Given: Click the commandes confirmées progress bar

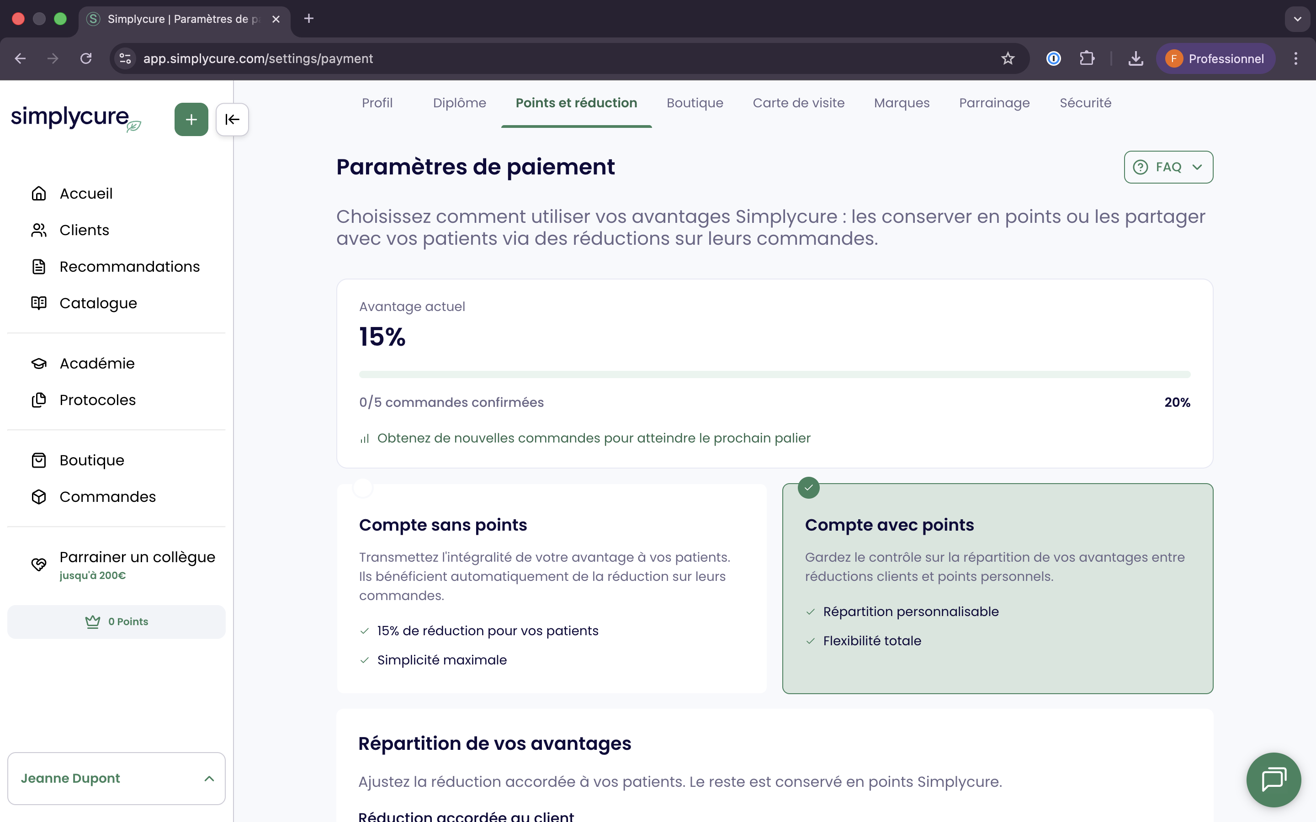Looking at the screenshot, I should (775, 374).
